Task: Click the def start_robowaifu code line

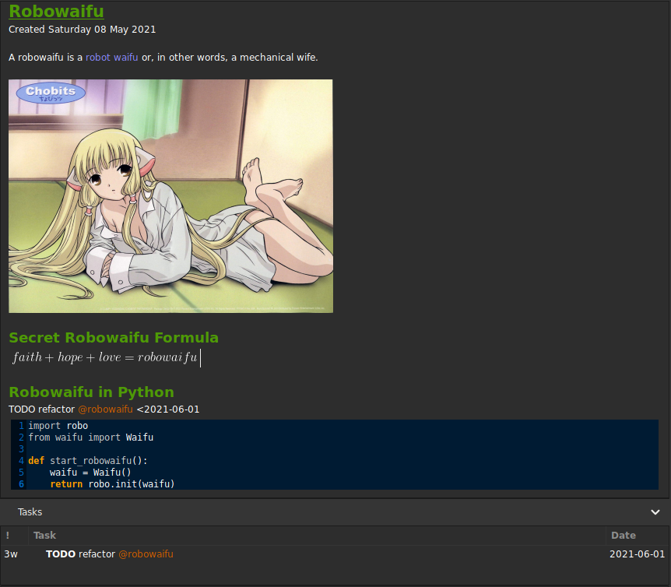Action: pyautogui.click(x=88, y=461)
